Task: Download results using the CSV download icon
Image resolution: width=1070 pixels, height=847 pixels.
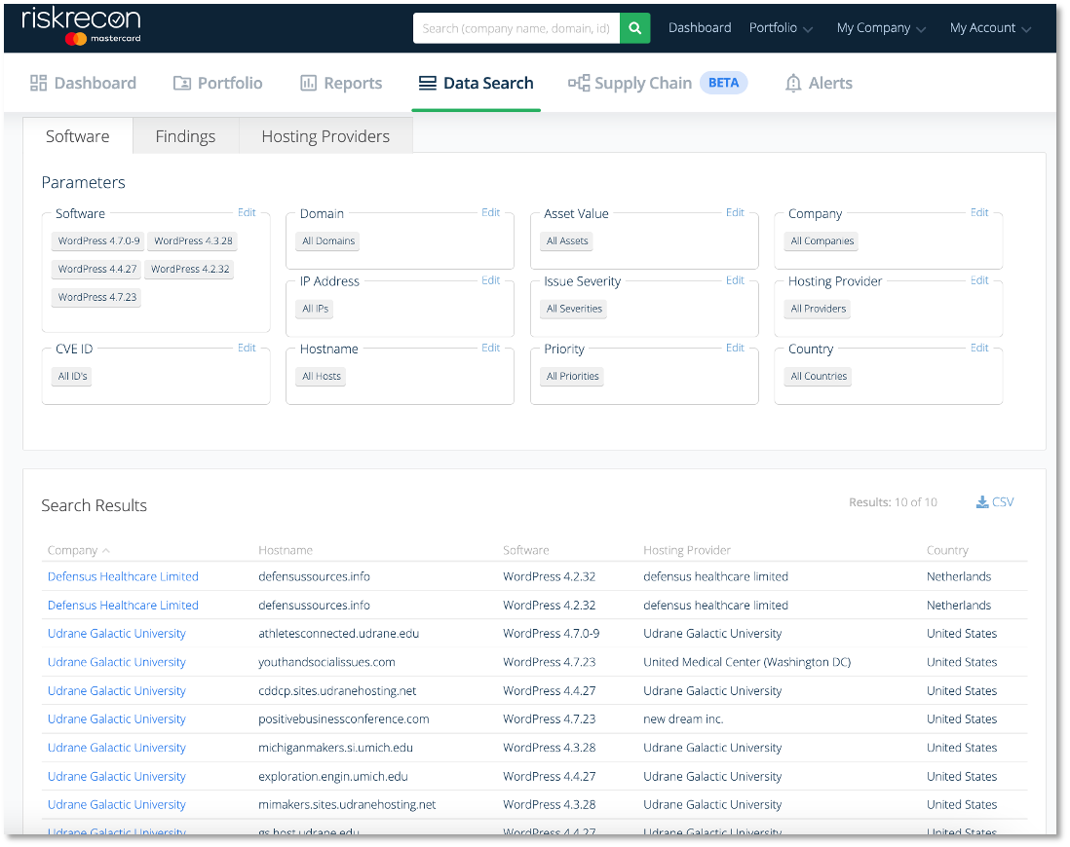Action: click(982, 501)
